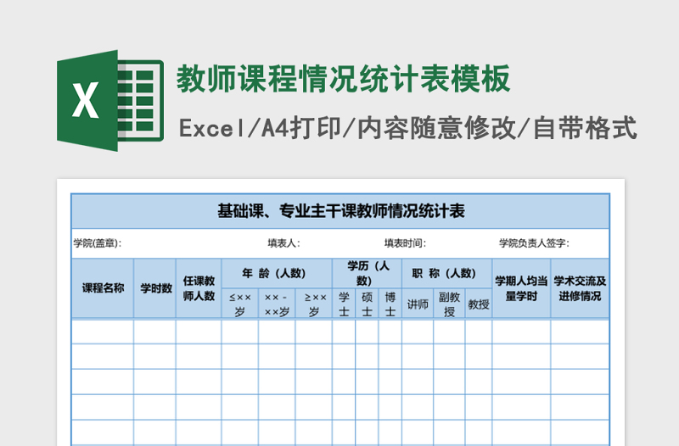Image resolution: width=679 pixels, height=446 pixels.
Task: Click the 硕士 sub-header cell
Action: pos(368,304)
